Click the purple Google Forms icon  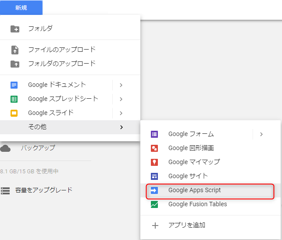tap(154, 134)
